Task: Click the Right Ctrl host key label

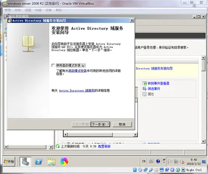Action: click(x=194, y=170)
